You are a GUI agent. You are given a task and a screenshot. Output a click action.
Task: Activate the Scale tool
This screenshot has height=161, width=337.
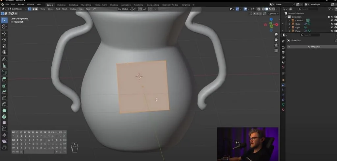4,46
